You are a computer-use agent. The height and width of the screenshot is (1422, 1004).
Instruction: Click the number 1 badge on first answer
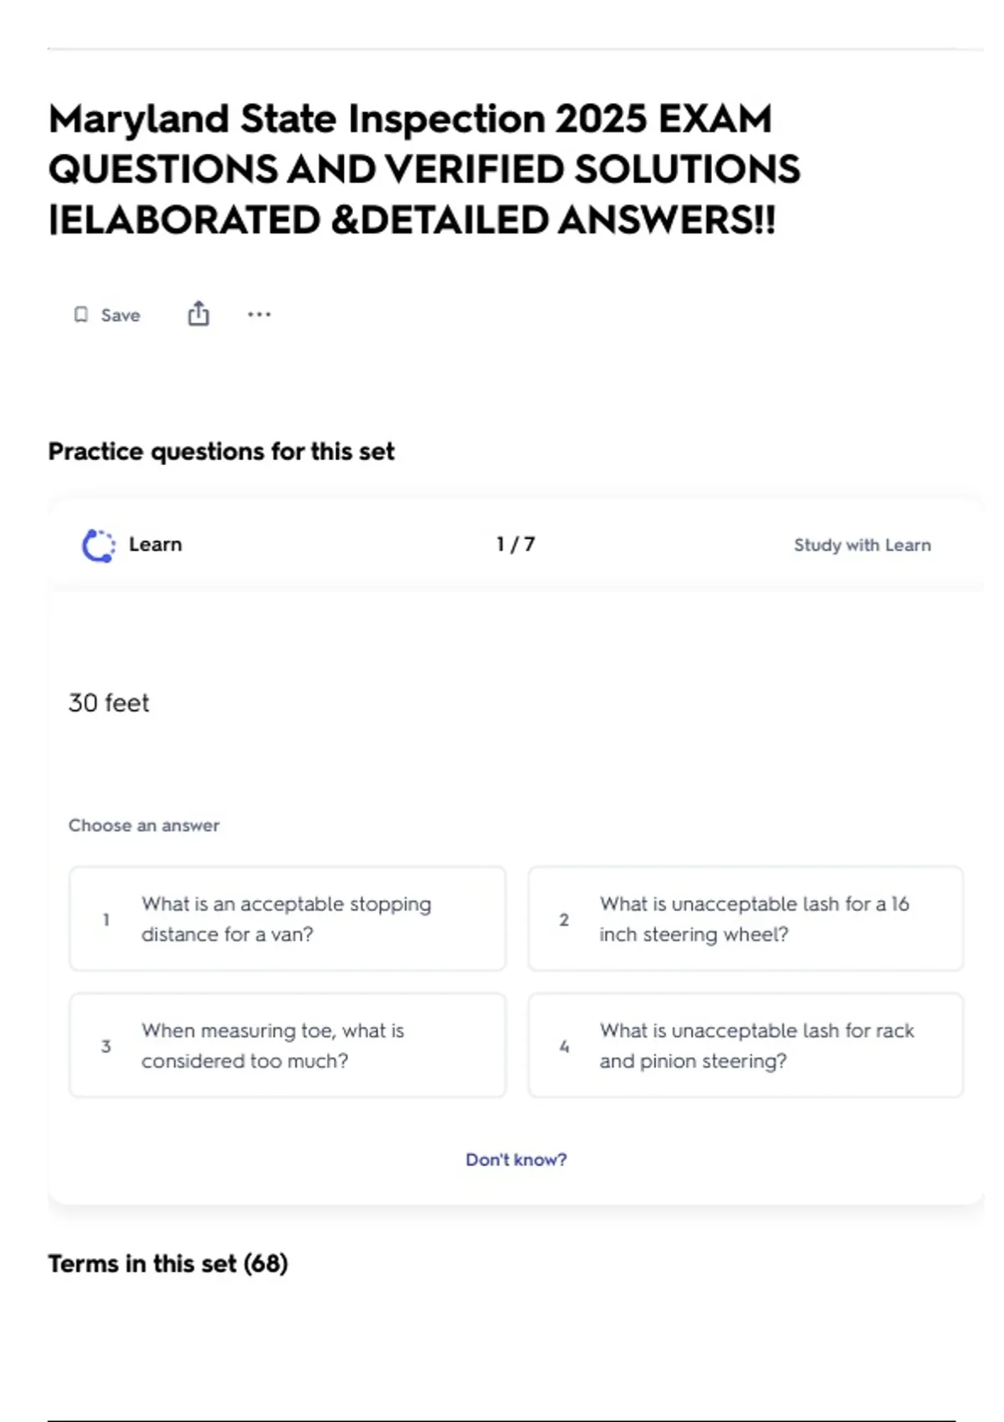click(106, 919)
